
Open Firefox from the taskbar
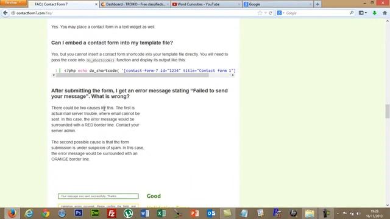coord(12,214)
